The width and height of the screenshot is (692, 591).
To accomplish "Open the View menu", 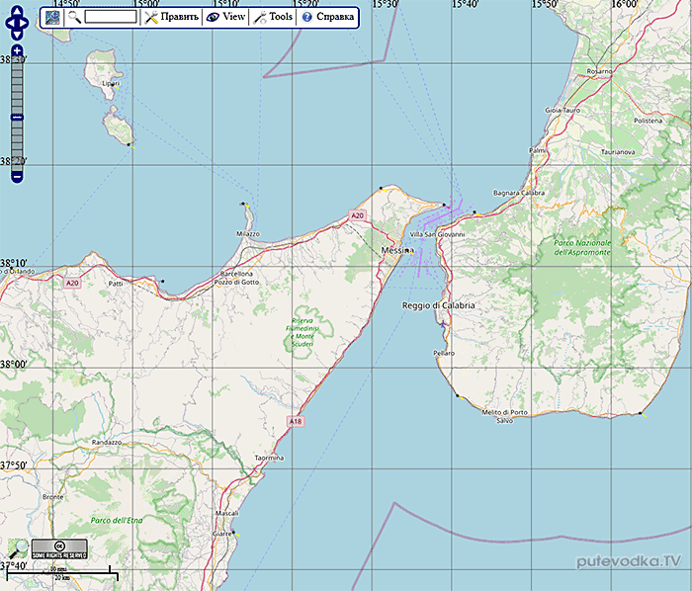I will pyautogui.click(x=225, y=17).
